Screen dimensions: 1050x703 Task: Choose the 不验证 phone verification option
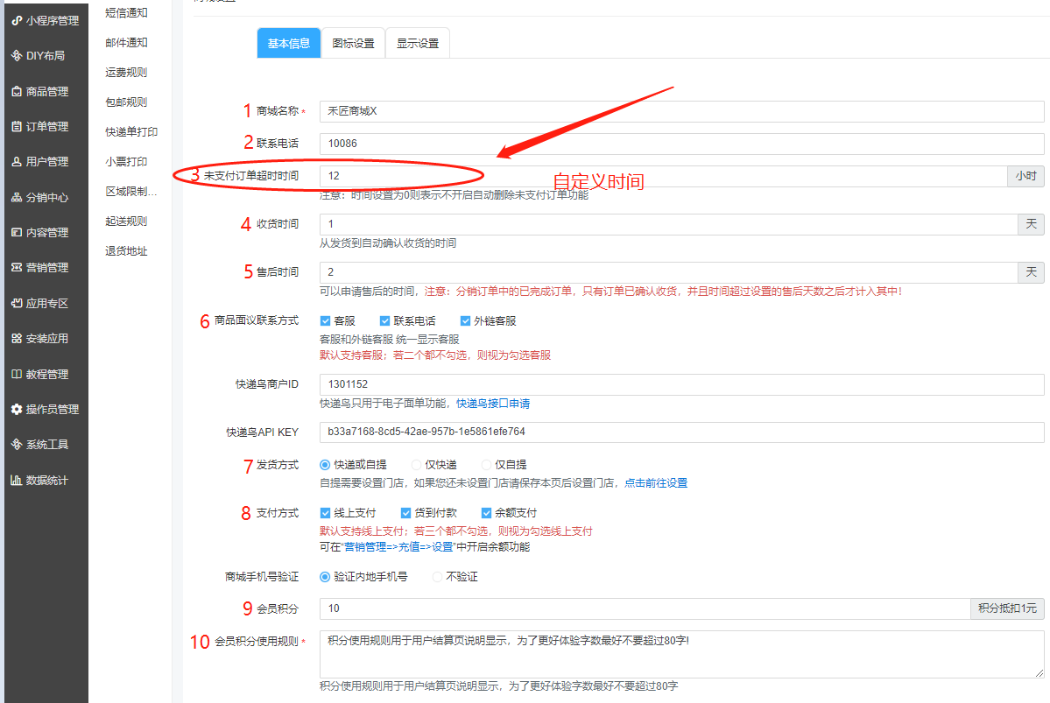(438, 577)
